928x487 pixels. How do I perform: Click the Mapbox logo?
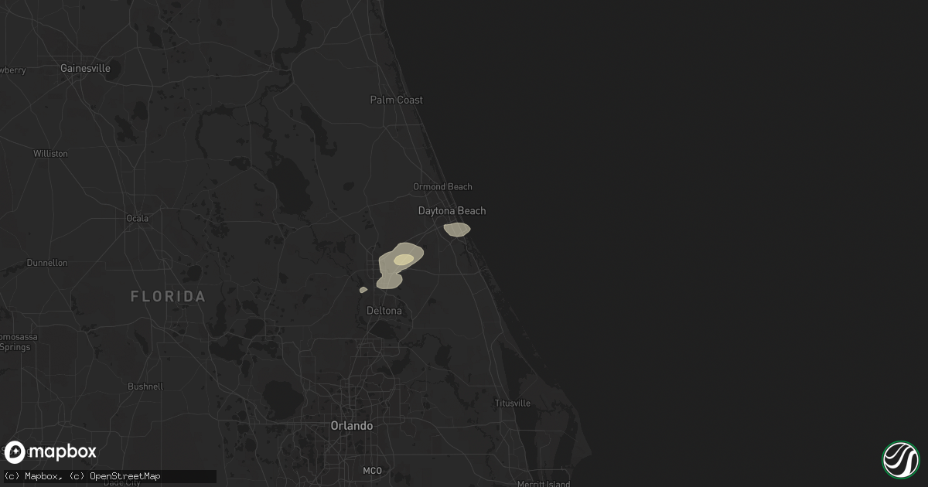[51, 451]
